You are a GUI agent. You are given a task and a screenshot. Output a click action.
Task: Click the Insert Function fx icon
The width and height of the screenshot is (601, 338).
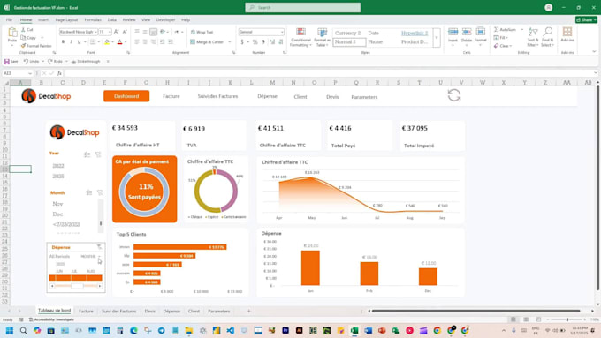point(59,73)
